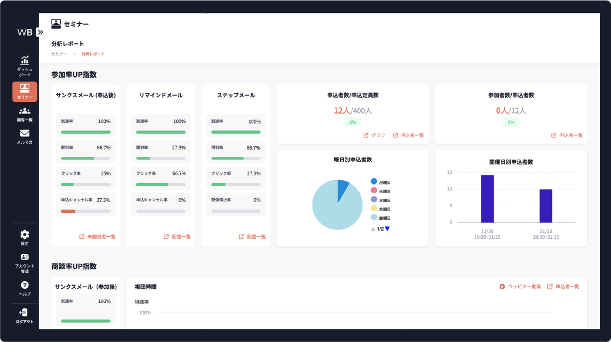Open the グラフ link in 申込者数/申込定員数 card
The height and width of the screenshot is (342, 611).
pos(374,135)
